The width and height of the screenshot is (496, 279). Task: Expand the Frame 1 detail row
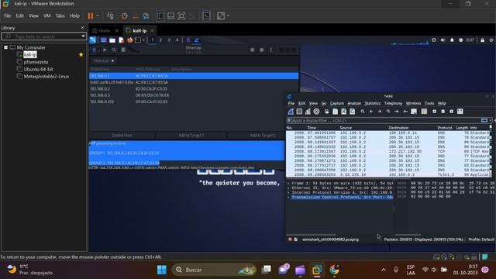pos(288,183)
